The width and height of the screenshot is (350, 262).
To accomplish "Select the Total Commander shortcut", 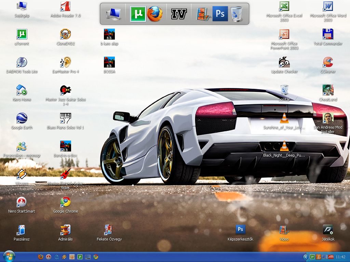I will pos(328,37).
